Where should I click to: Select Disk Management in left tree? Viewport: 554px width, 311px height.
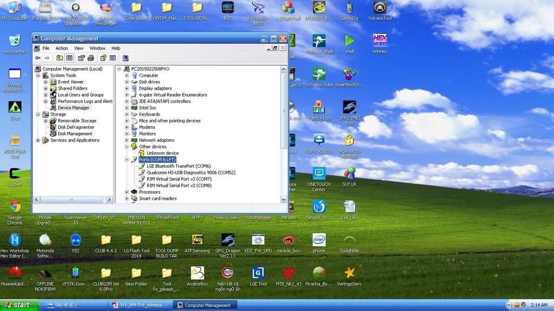click(75, 134)
